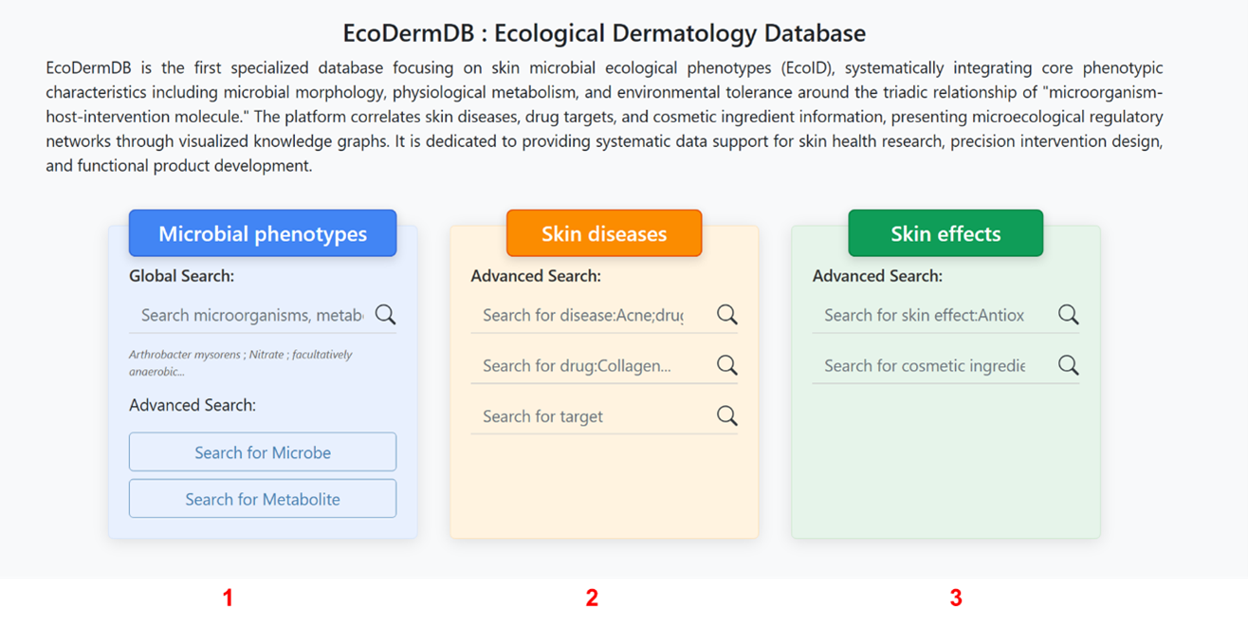Click the target search magnifier icon
This screenshot has height=626, width=1248.
pos(727,415)
